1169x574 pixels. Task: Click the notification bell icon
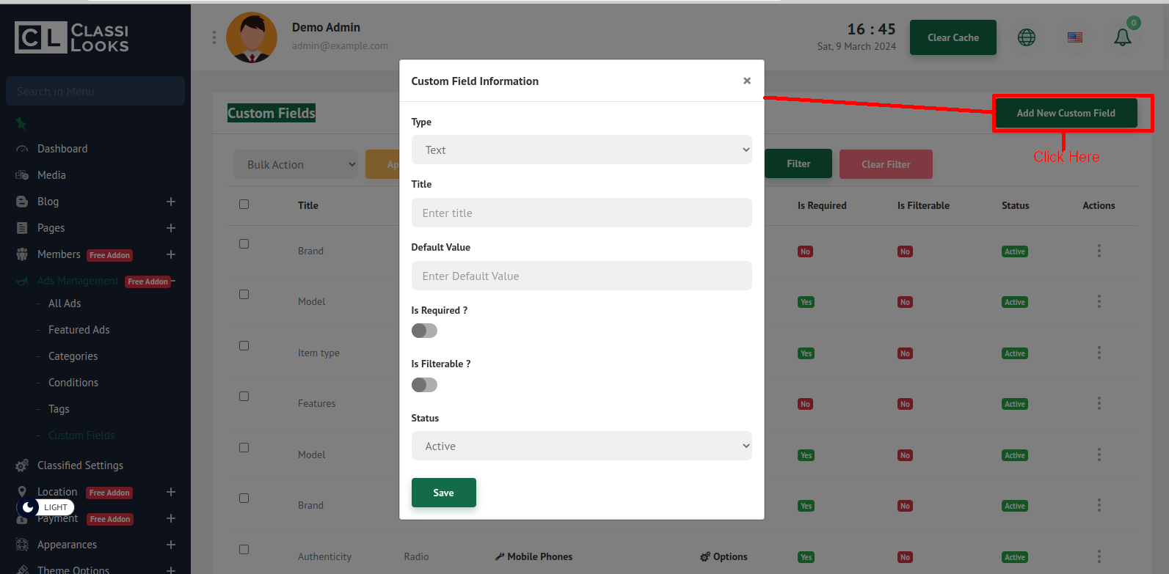(1122, 37)
